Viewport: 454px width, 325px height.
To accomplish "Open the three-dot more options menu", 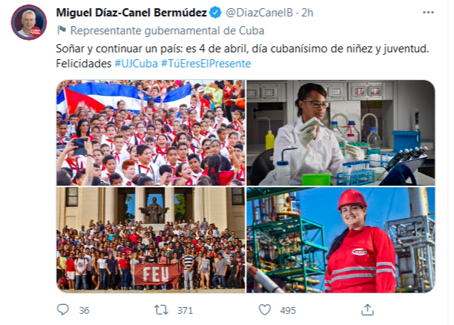I will pos(428,13).
